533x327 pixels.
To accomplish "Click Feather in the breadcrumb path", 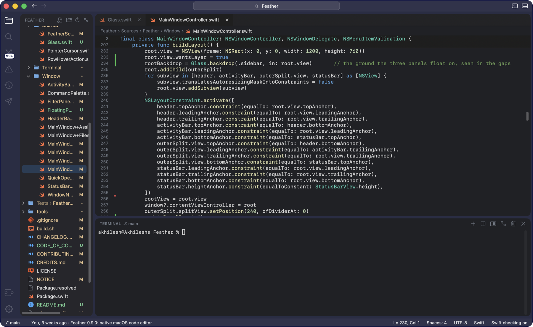I will pos(108,31).
